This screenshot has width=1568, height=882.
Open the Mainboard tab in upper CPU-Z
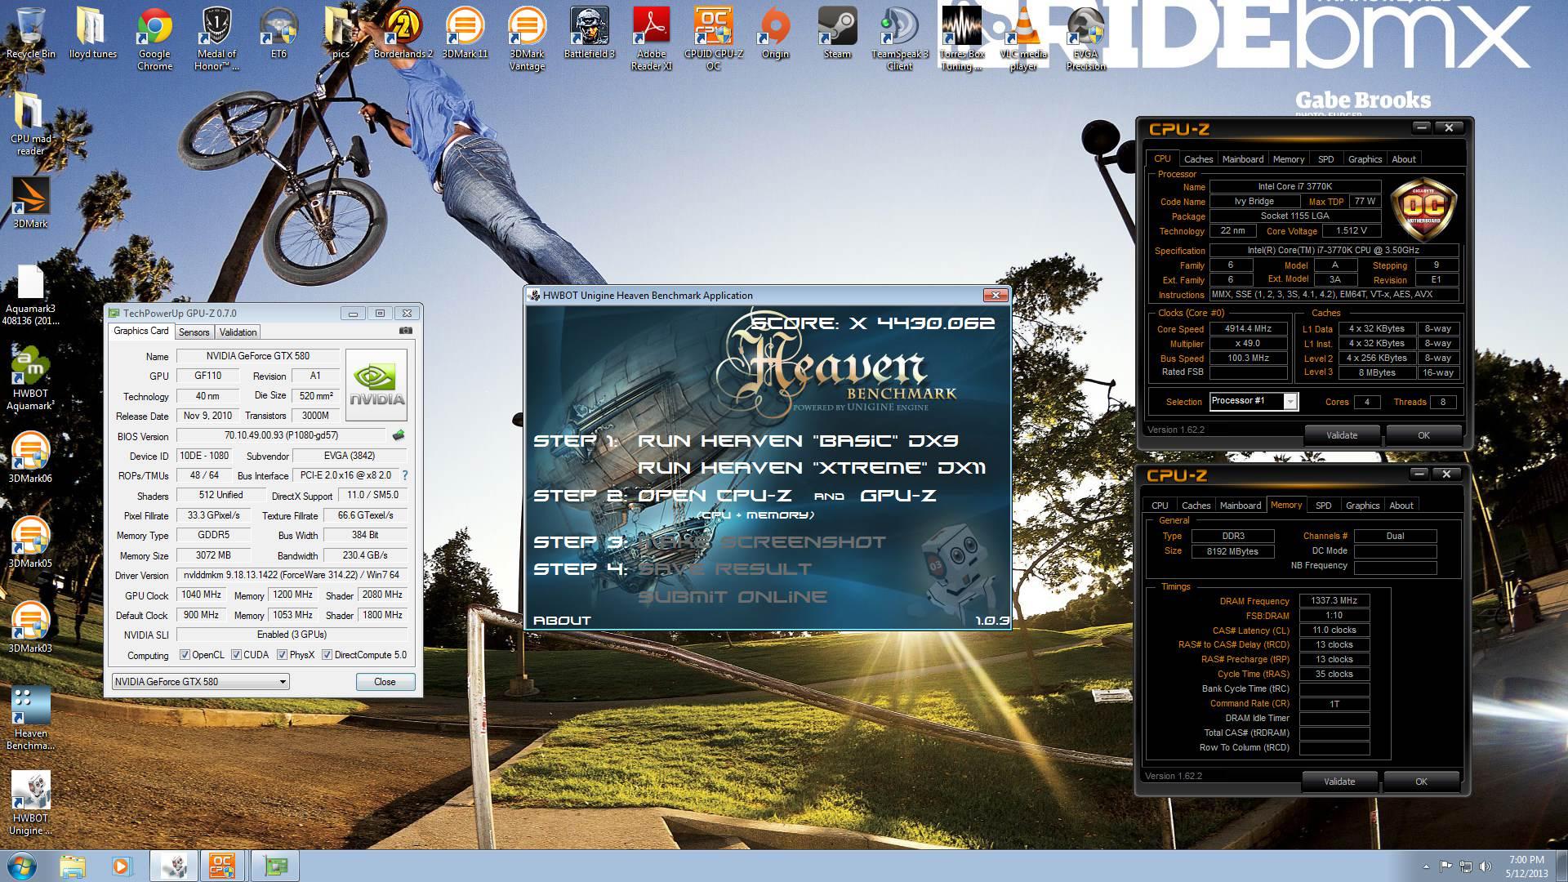click(1242, 159)
